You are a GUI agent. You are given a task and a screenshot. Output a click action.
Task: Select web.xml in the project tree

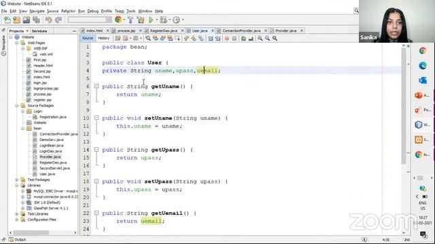[x=46, y=54]
